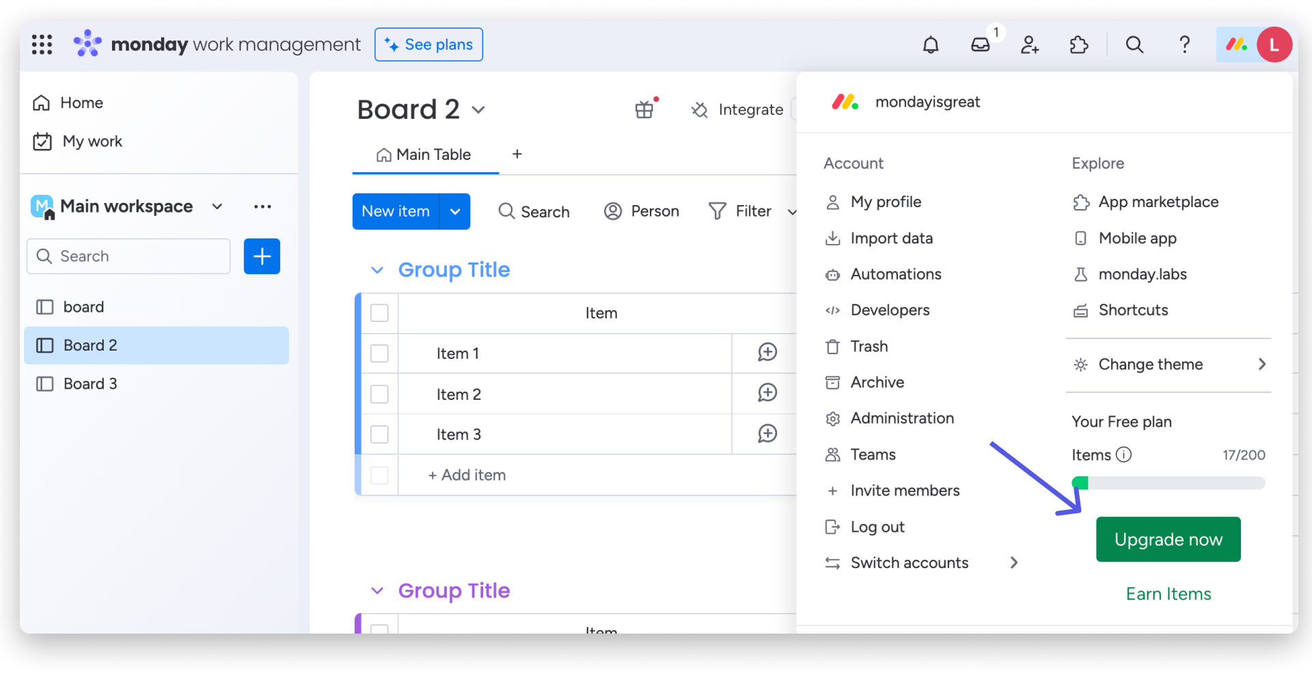Select all items via header checkbox
This screenshot has height=678, width=1312.
[x=379, y=313]
